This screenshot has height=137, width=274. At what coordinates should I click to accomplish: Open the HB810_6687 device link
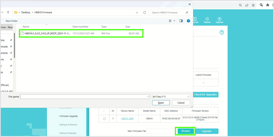[x=127, y=119]
